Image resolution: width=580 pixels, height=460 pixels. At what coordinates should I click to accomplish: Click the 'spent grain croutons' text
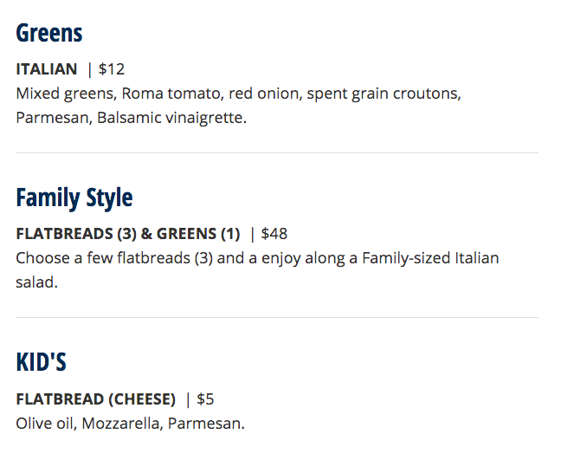(x=386, y=93)
